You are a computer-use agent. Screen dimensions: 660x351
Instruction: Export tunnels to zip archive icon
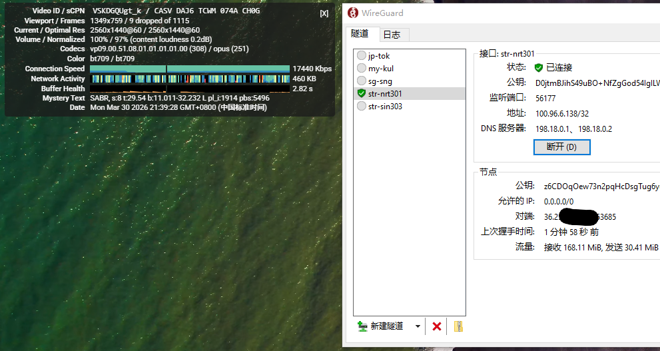[x=458, y=326]
